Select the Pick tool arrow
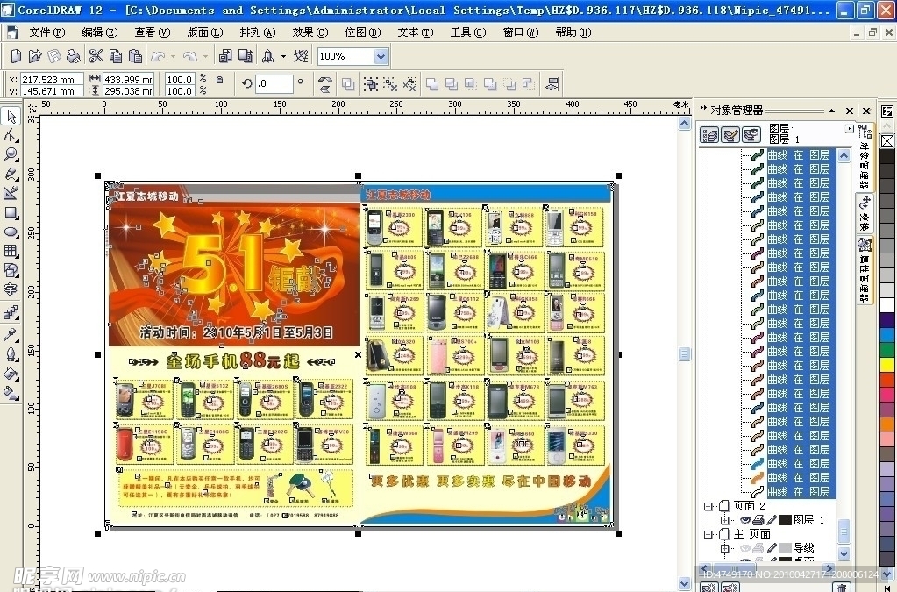The height and width of the screenshot is (592, 897). pyautogui.click(x=11, y=117)
